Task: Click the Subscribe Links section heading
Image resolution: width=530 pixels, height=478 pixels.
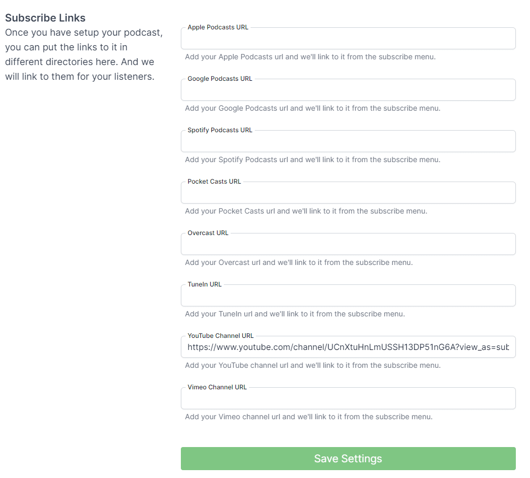Action: pyautogui.click(x=45, y=18)
